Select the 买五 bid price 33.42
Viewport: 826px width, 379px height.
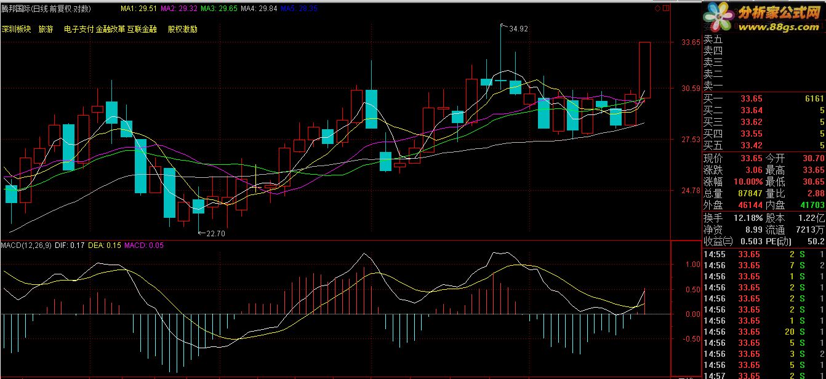pyautogui.click(x=752, y=146)
